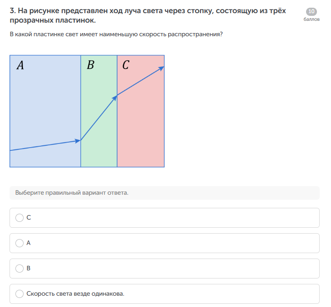Click the letter "C" label in the diagram
The image size is (331, 307).
(126, 66)
